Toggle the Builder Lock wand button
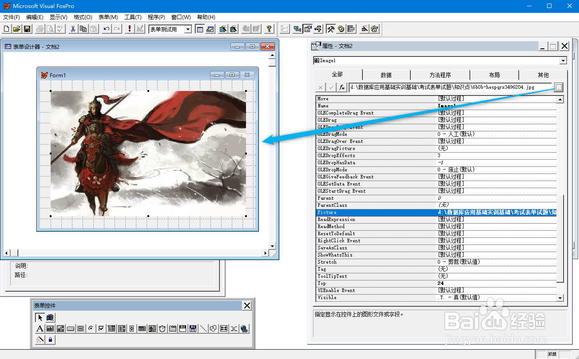This screenshot has height=359, width=579. [x=40, y=339]
